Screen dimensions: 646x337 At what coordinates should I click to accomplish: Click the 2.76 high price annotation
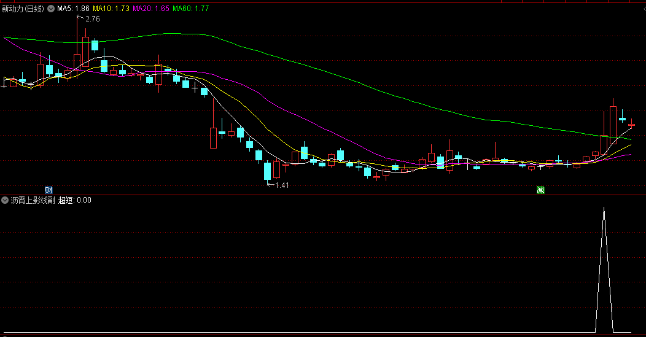coord(93,19)
